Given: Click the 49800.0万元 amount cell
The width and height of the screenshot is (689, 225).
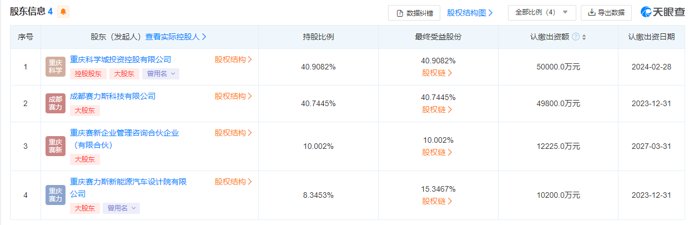Looking at the screenshot, I should tap(558, 103).
